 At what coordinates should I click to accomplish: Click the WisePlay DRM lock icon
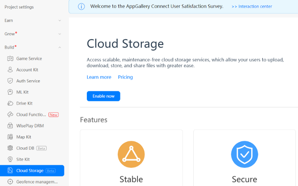tap(10, 126)
